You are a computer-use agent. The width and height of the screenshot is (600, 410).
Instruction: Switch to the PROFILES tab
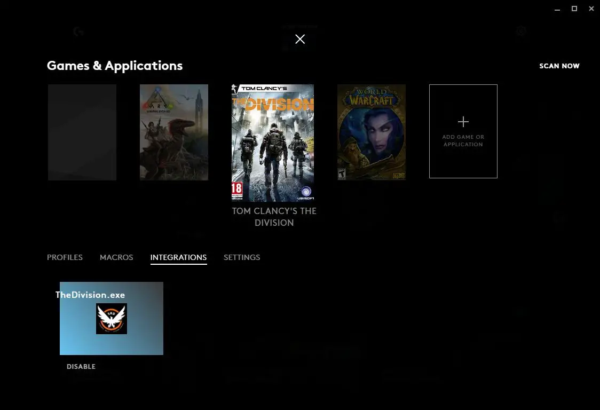click(65, 257)
